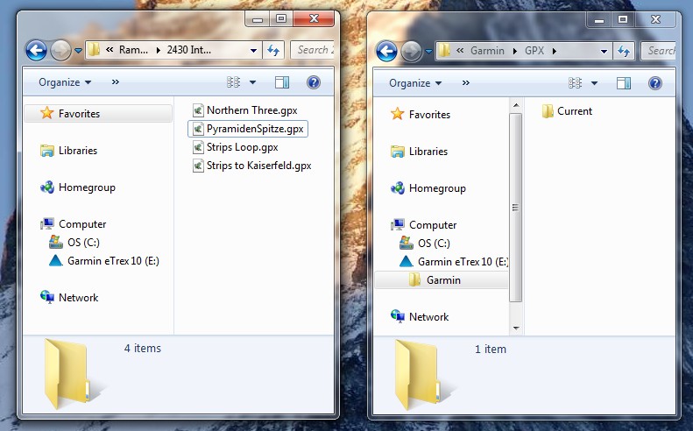Click the change view icon in right window
The image size is (693, 431).
point(577,83)
